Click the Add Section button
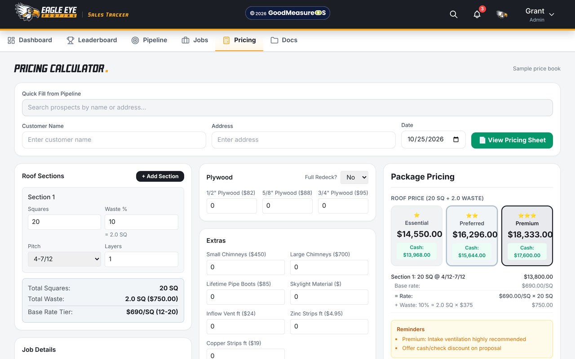The image size is (575, 359). [x=160, y=176]
